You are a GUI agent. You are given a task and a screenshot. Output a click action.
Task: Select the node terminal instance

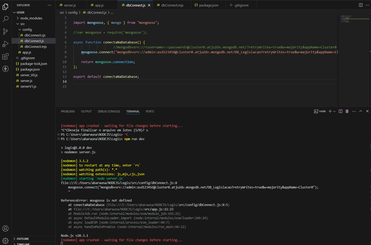(320, 111)
